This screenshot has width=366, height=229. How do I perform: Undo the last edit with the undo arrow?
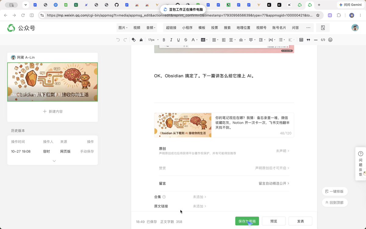pos(118,40)
